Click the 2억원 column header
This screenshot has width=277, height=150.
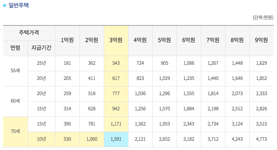coord(92,41)
